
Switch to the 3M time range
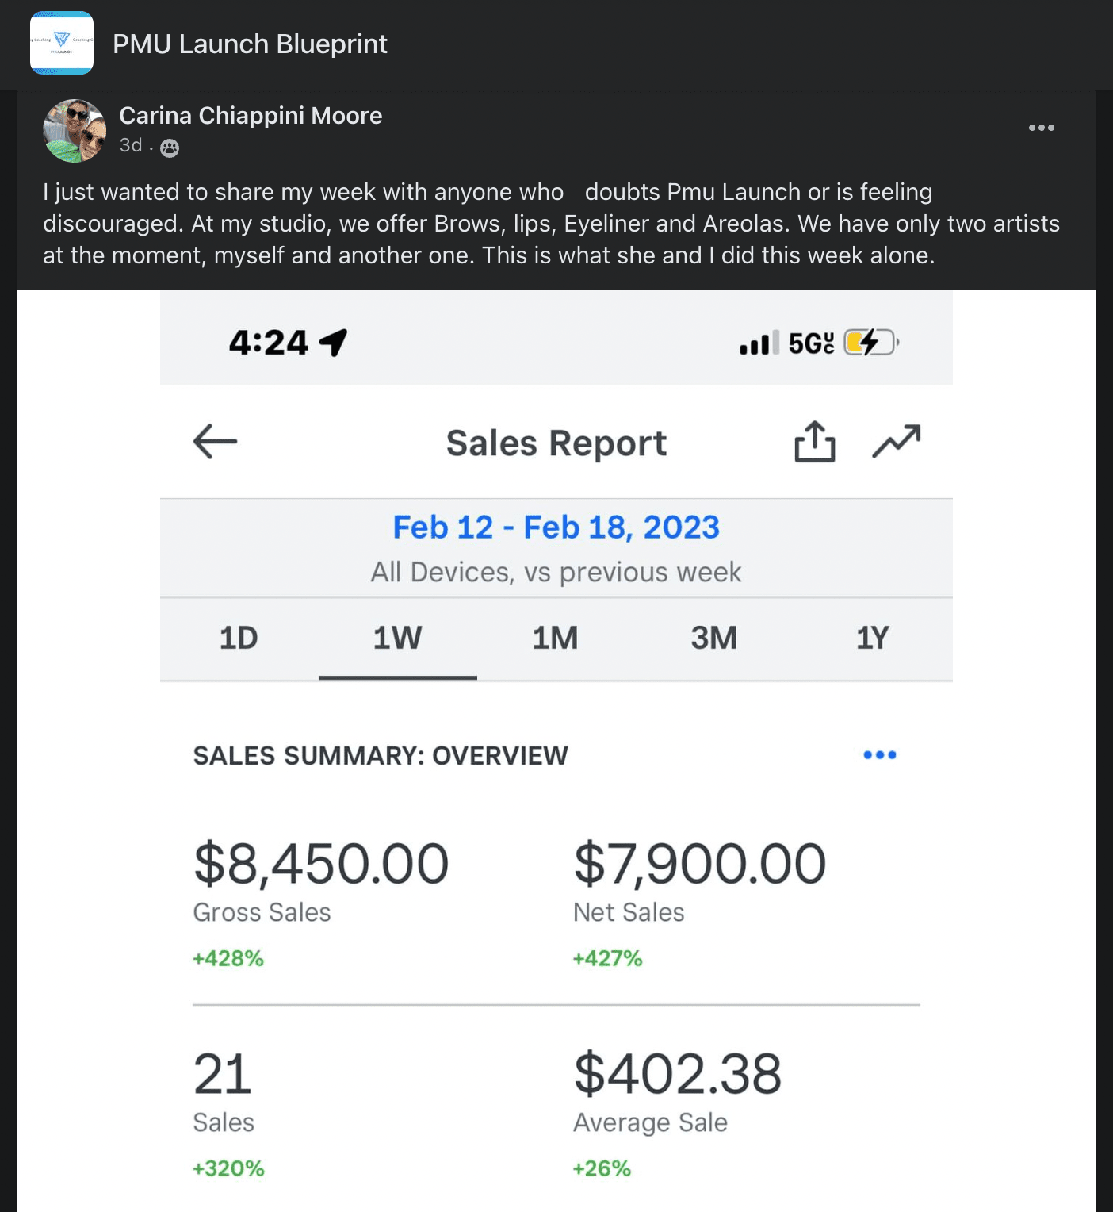pos(713,639)
